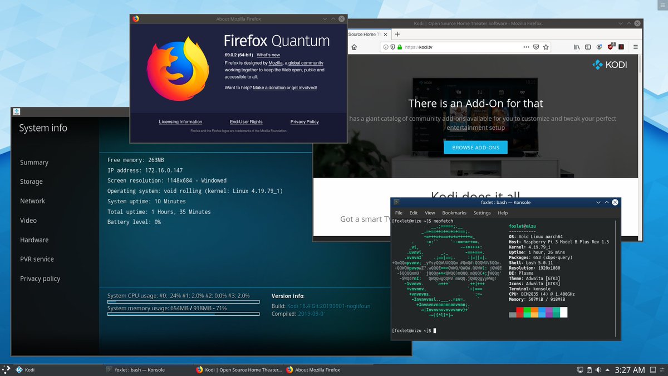Toggle Firefox sidebar icon
The height and width of the screenshot is (376, 668).
pos(588,47)
